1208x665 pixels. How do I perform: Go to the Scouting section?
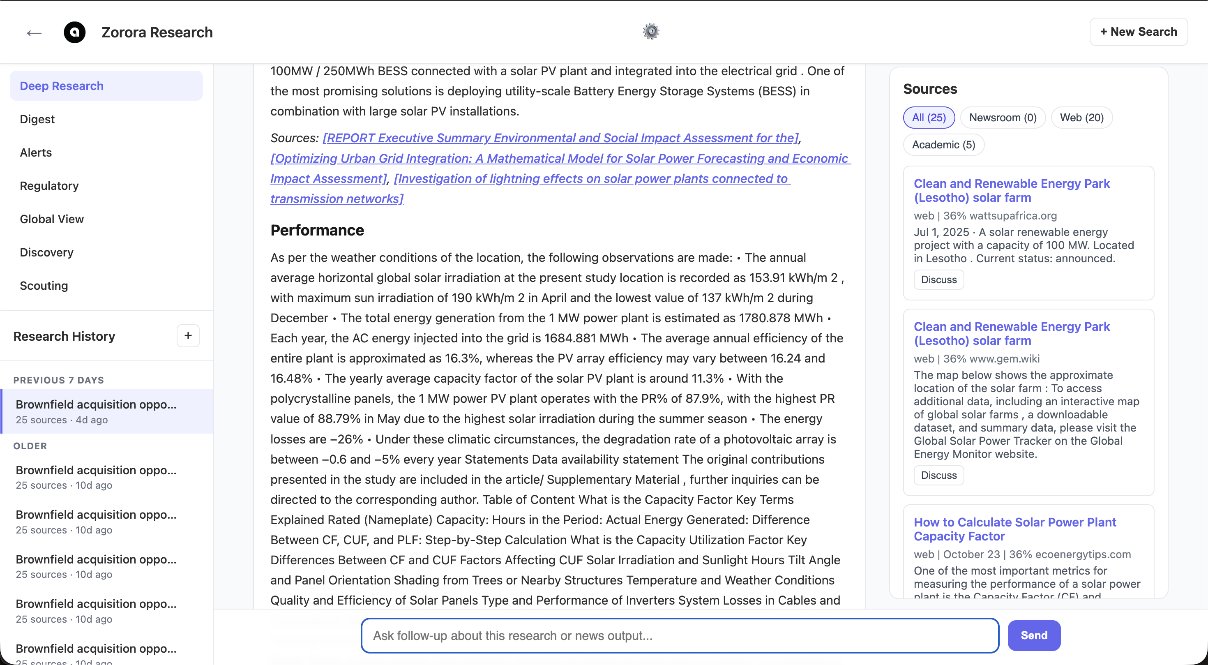(44, 286)
